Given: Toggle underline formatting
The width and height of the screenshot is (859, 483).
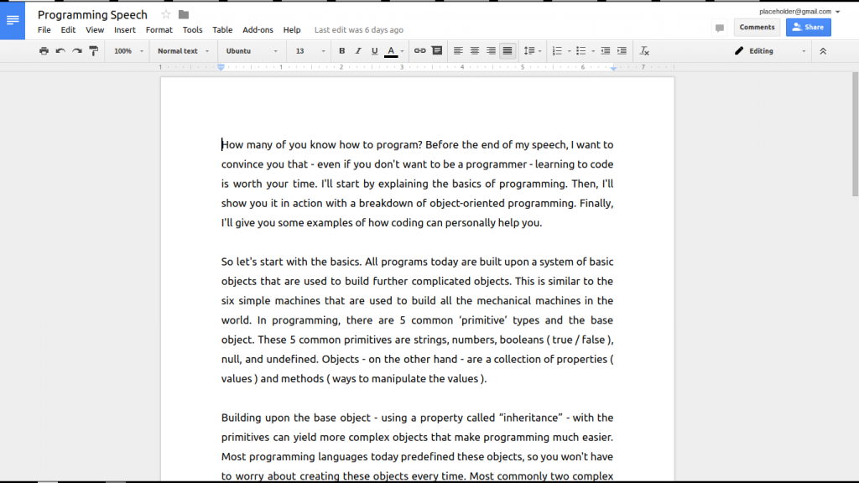Looking at the screenshot, I should point(375,51).
